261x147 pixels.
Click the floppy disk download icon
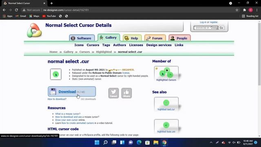point(53,91)
